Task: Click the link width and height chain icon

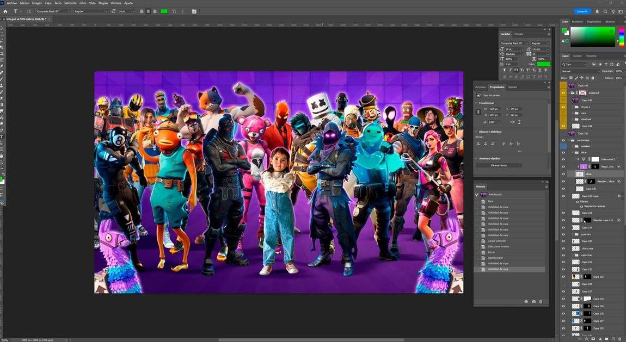Action: pos(478,112)
